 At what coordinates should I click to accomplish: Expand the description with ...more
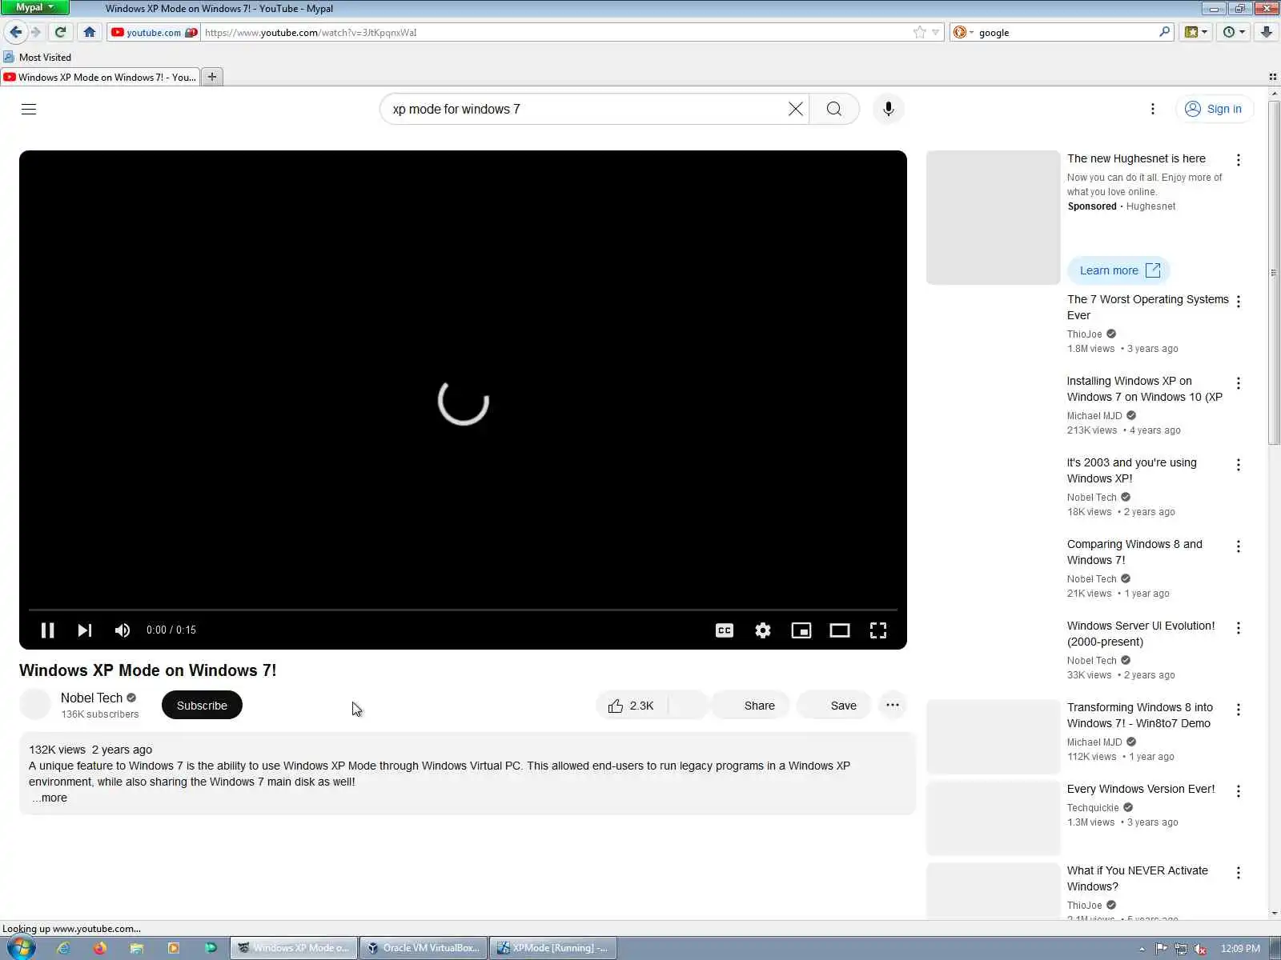50,798
